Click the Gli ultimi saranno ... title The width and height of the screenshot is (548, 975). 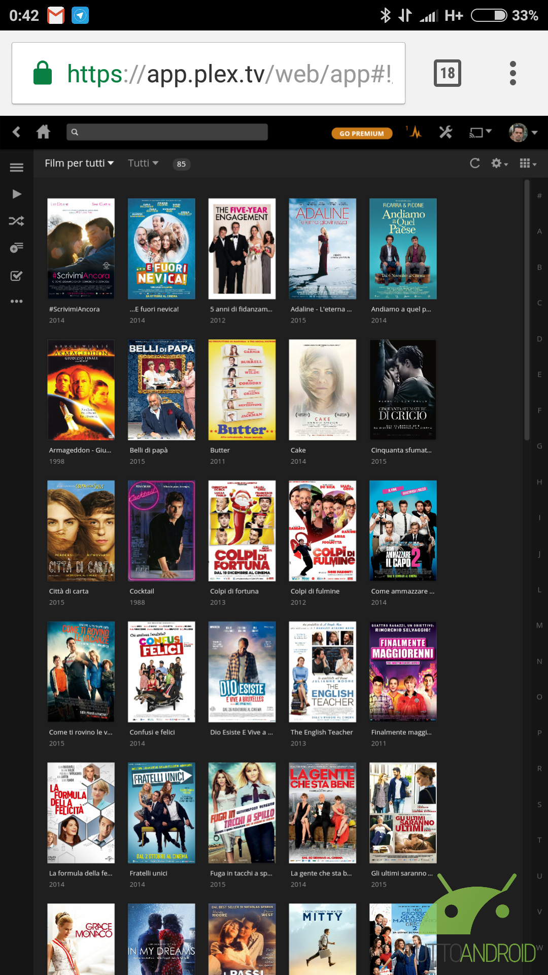tap(403, 873)
